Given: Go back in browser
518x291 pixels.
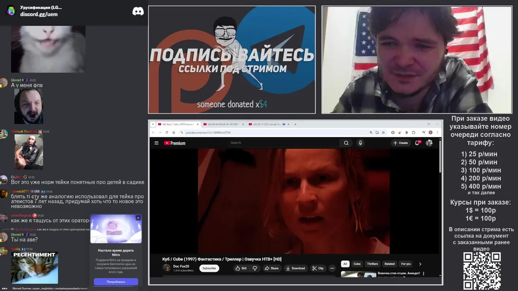Looking at the screenshot, I should [x=153, y=133].
